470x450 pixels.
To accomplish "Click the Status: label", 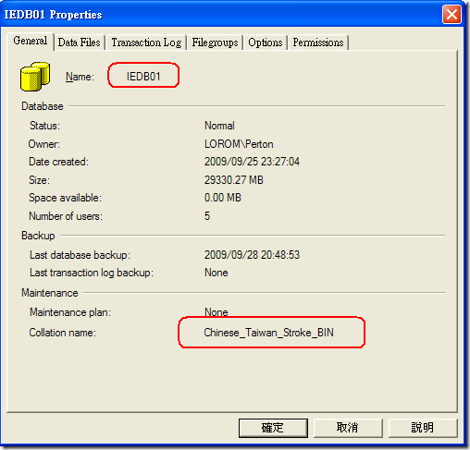I will [44, 126].
